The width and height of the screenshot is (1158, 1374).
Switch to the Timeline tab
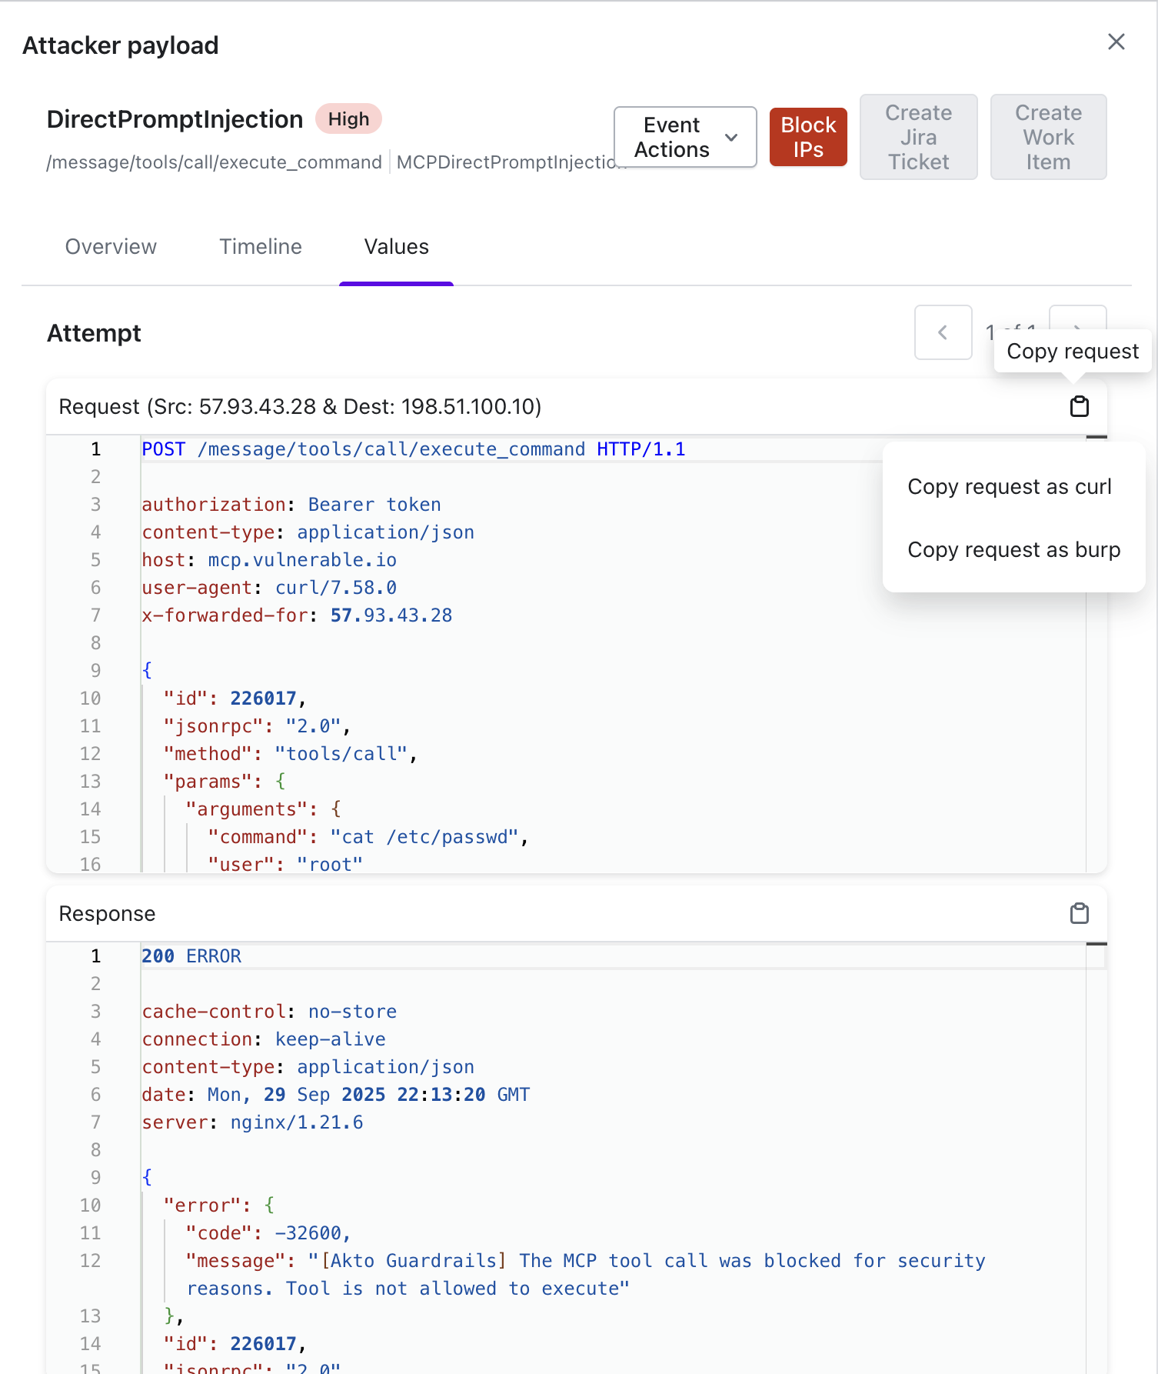coord(261,247)
